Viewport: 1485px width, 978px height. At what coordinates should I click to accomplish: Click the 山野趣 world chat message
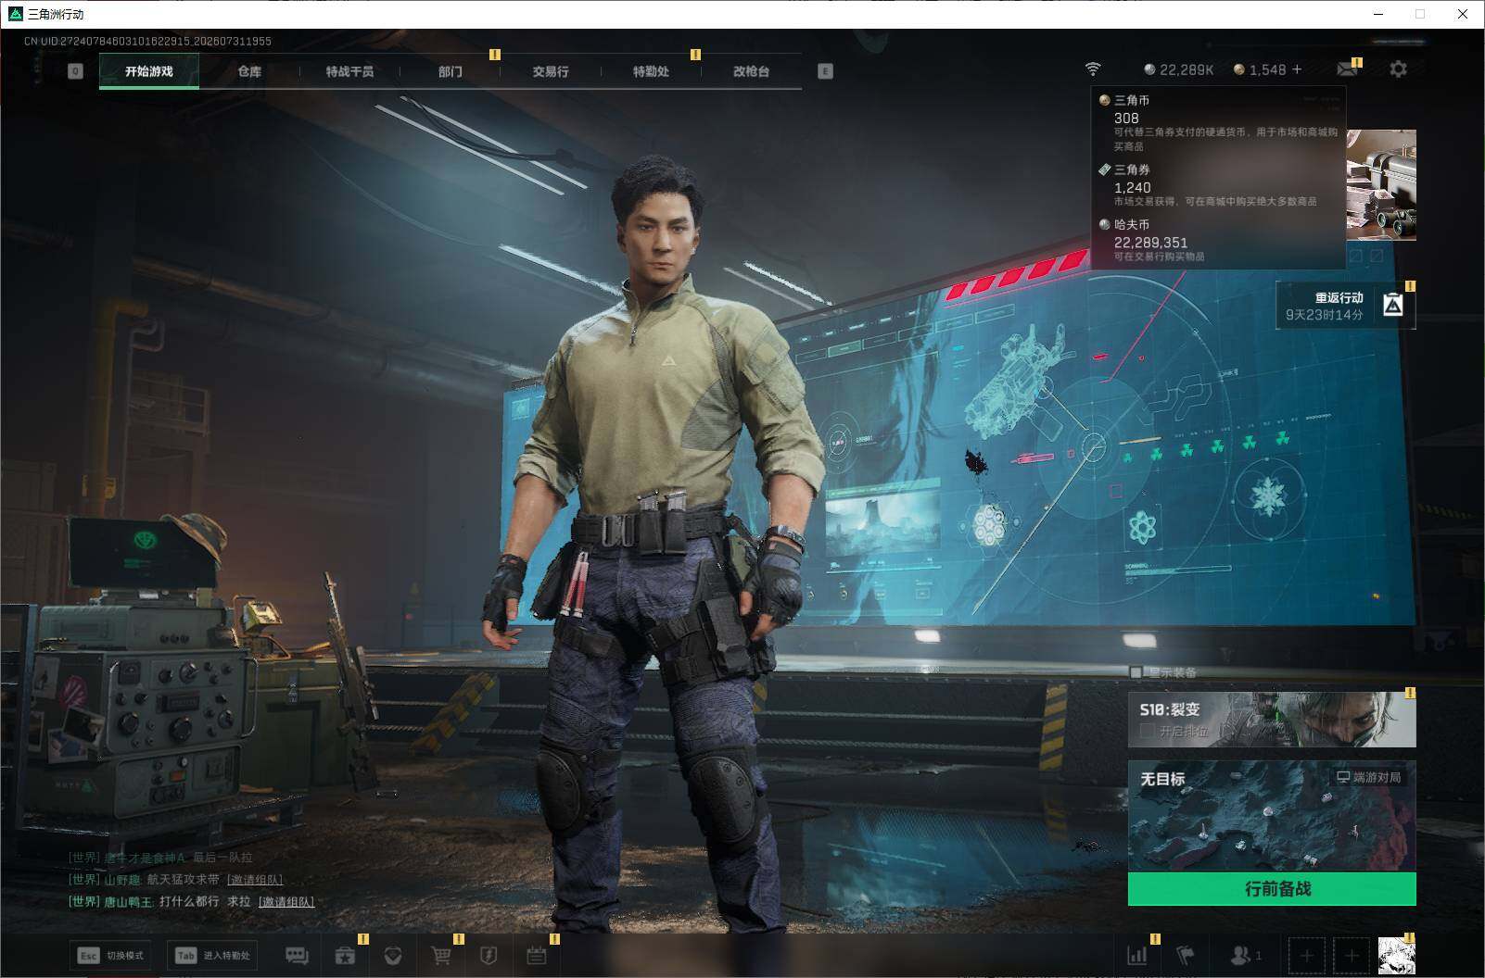coord(176,880)
